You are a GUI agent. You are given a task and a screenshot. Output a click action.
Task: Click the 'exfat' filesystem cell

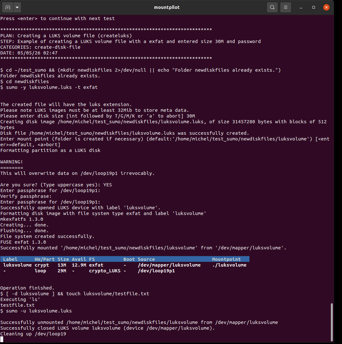pyautogui.click(x=96, y=265)
